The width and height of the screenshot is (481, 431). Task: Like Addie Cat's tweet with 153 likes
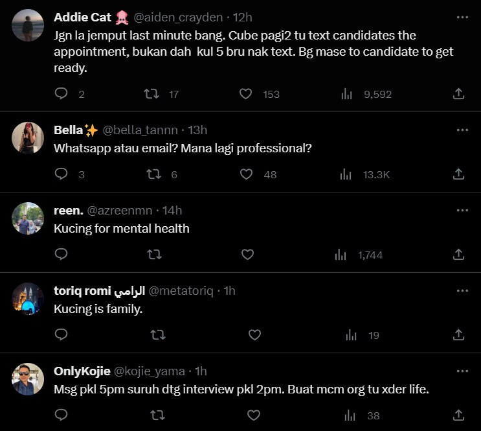click(245, 94)
